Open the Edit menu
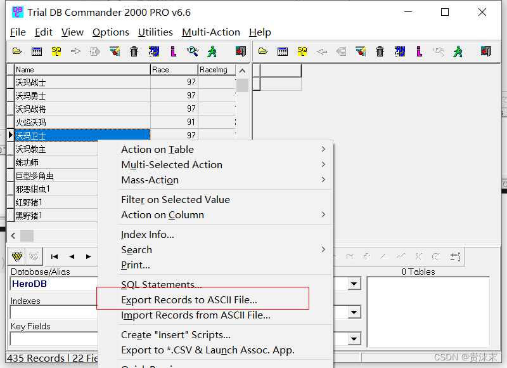The height and width of the screenshot is (368, 507). coord(43,32)
